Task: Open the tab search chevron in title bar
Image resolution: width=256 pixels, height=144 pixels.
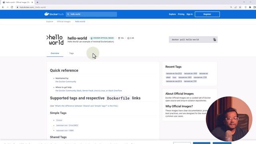Action: click(244, 2)
